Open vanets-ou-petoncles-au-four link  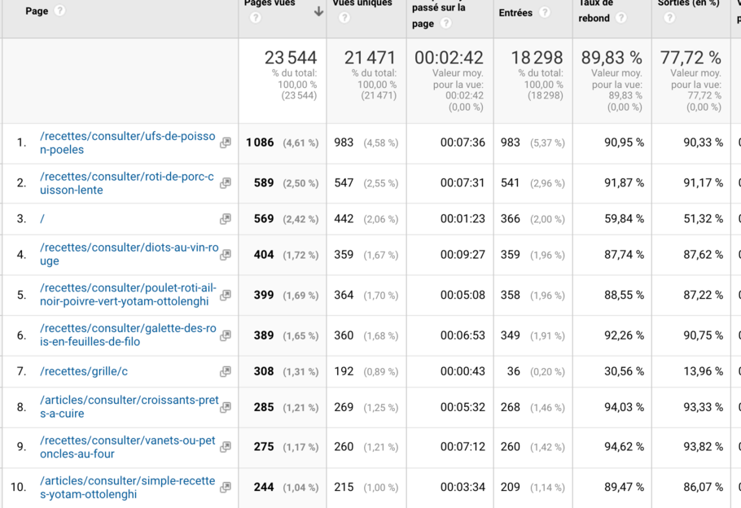click(127, 447)
